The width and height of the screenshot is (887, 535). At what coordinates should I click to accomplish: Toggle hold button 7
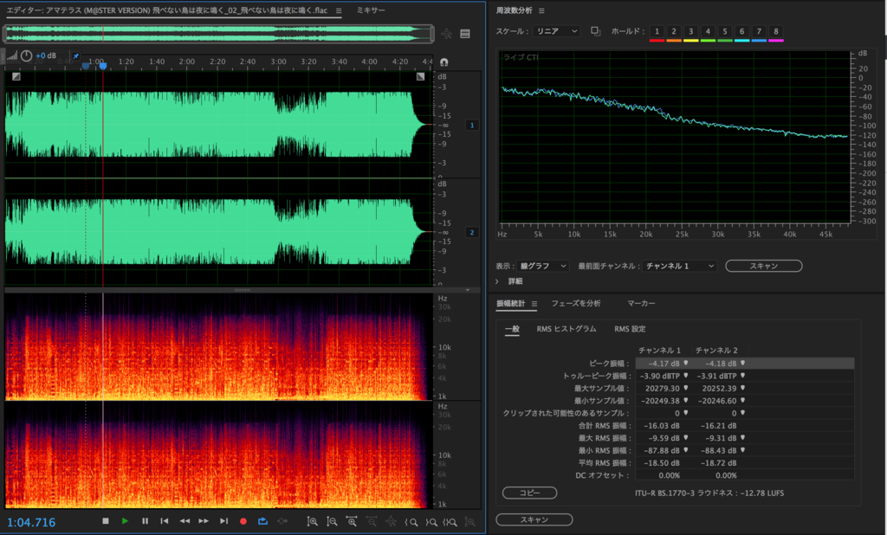759,32
